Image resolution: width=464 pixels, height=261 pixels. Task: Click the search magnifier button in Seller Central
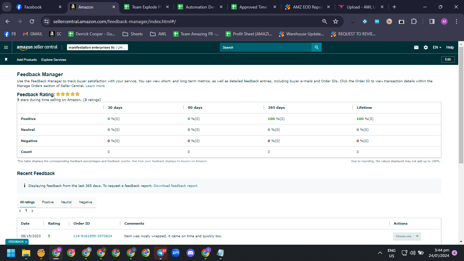click(x=317, y=47)
